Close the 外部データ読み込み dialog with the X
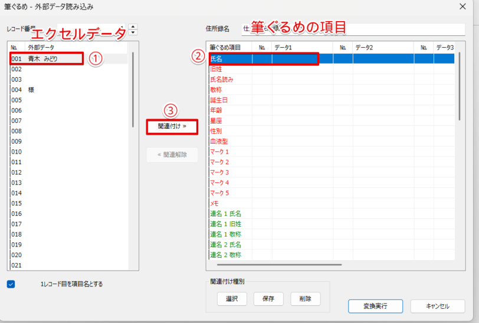 462,6
